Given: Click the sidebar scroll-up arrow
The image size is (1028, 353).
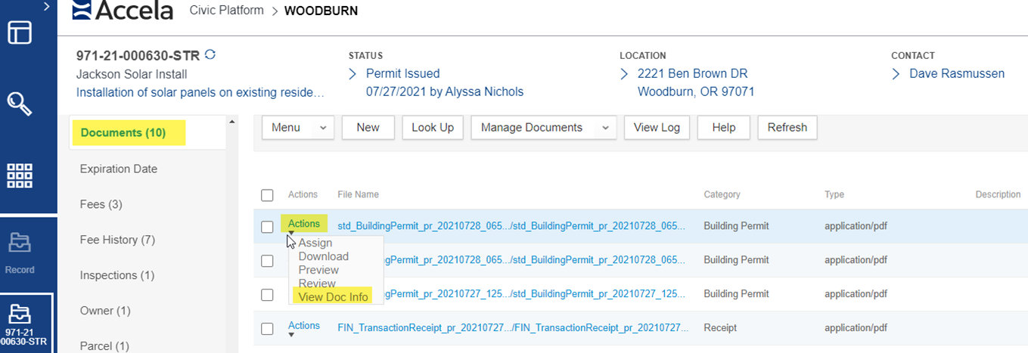Looking at the screenshot, I should click(232, 122).
